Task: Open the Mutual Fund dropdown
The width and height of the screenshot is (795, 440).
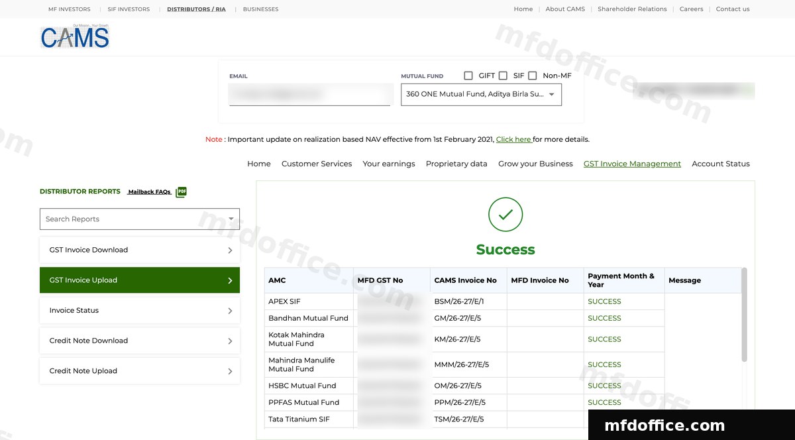Action: (481, 94)
